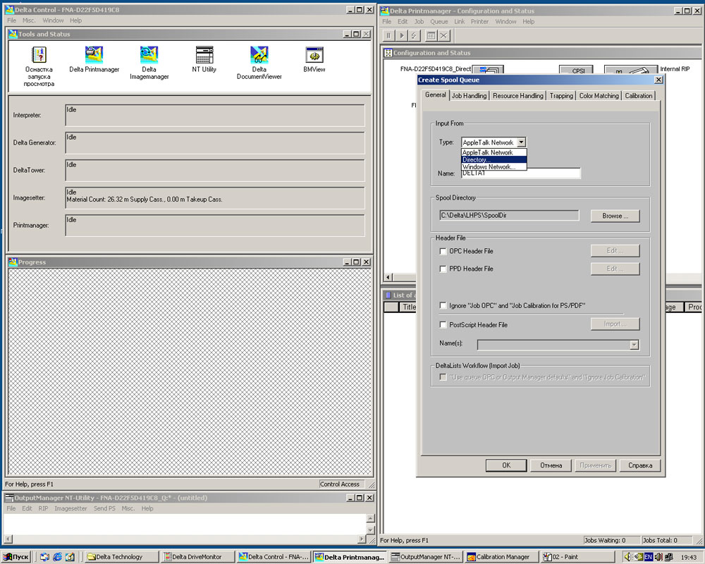Open the Color Matching tab
The height and width of the screenshot is (564, 705).
[599, 96]
